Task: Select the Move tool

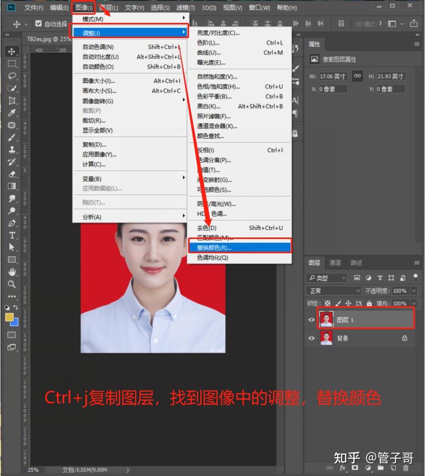Action: coord(12,51)
